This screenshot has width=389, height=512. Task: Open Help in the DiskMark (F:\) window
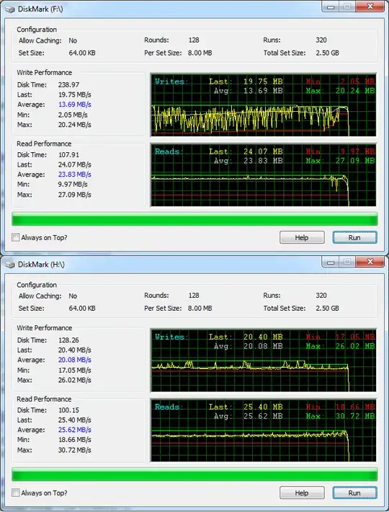(302, 237)
